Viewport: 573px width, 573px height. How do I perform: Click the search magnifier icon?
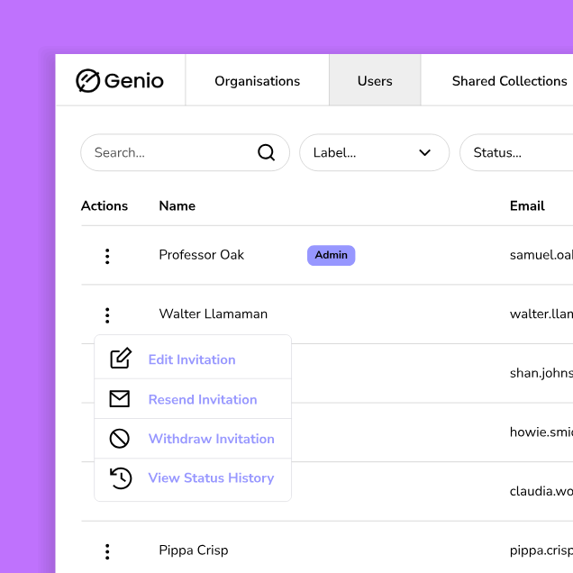coord(266,152)
